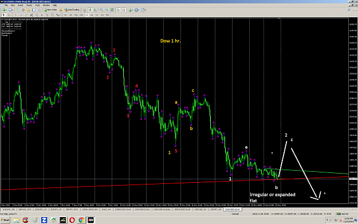
Task: Open the New Chart icon
Action: pos(4,10)
